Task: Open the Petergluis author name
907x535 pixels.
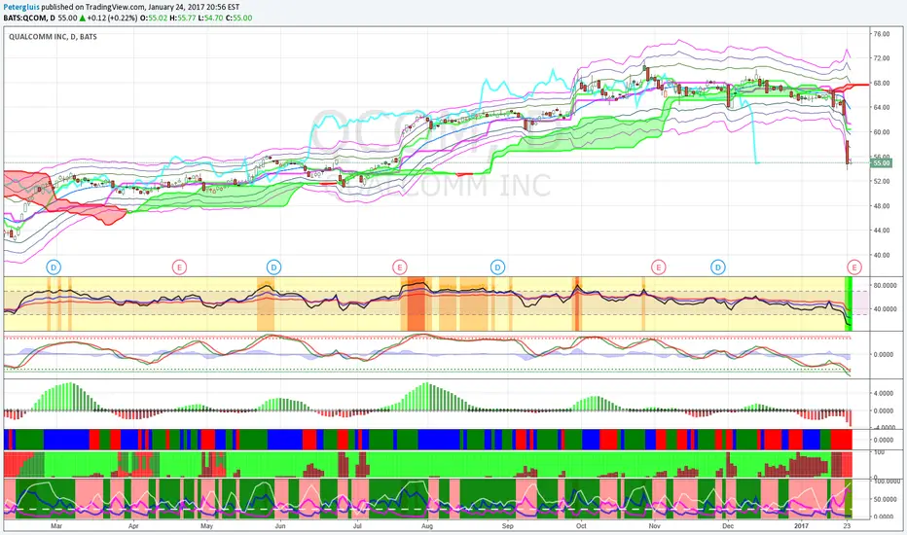Action: [x=20, y=8]
